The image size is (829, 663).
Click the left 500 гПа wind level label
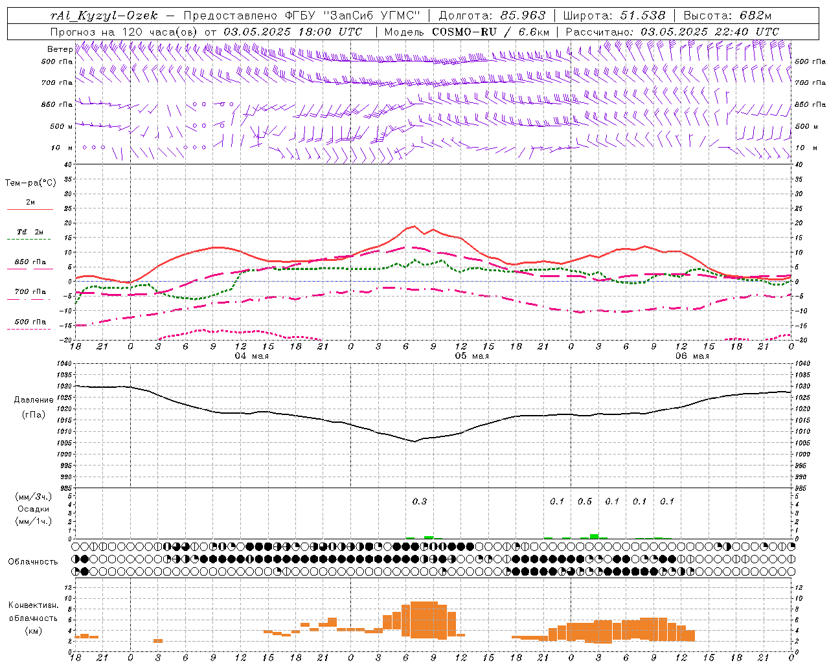click(x=57, y=62)
